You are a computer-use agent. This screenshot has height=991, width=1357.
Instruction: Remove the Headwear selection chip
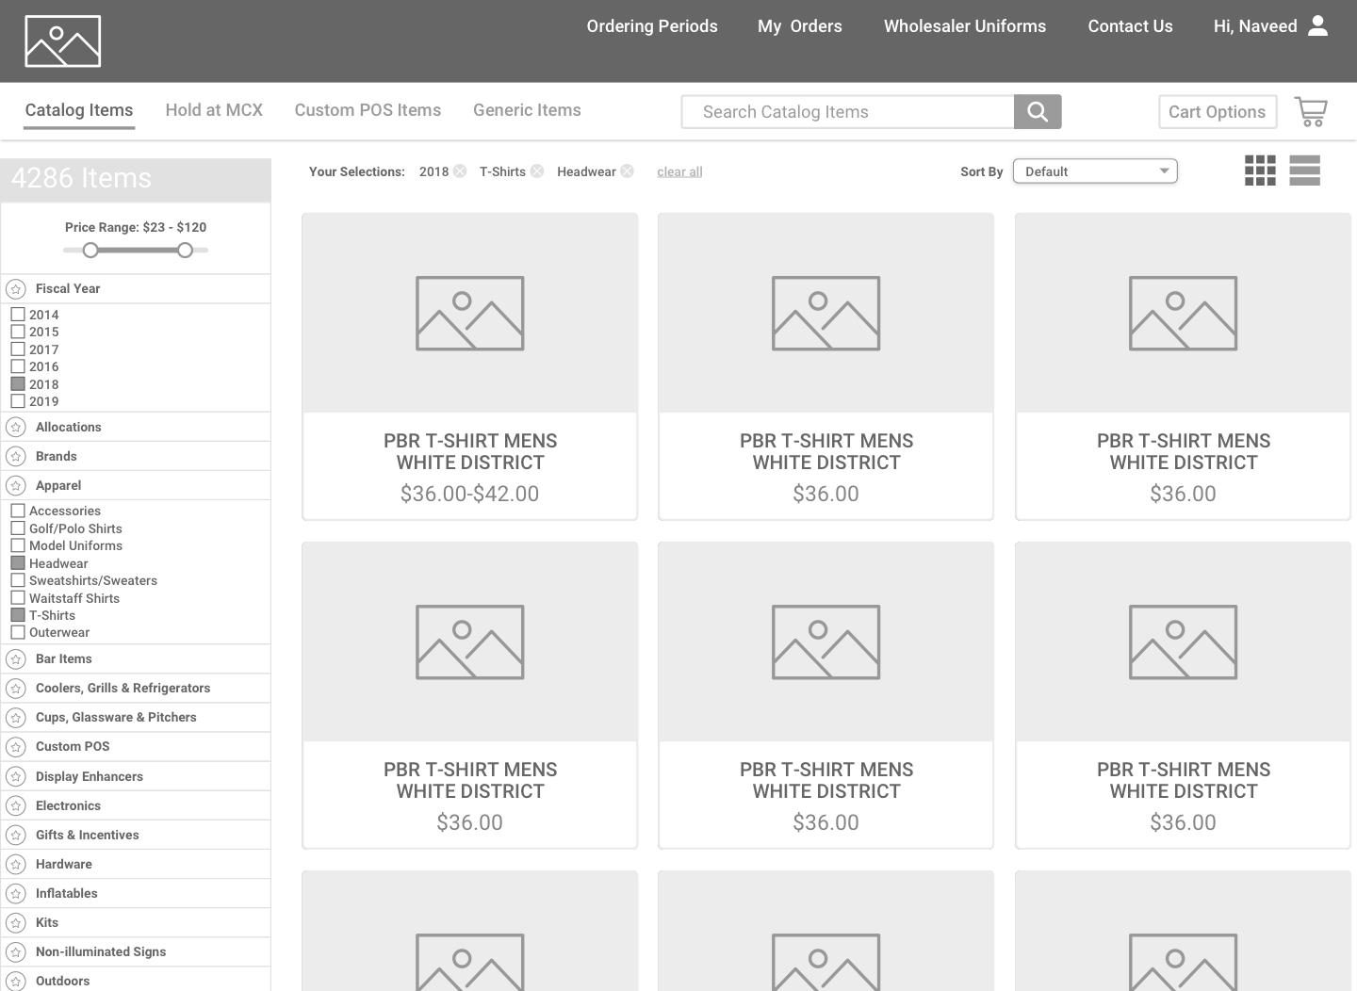[x=628, y=171]
